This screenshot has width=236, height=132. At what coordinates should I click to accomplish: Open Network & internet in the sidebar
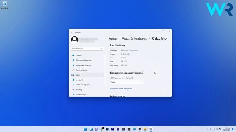tap(87, 65)
